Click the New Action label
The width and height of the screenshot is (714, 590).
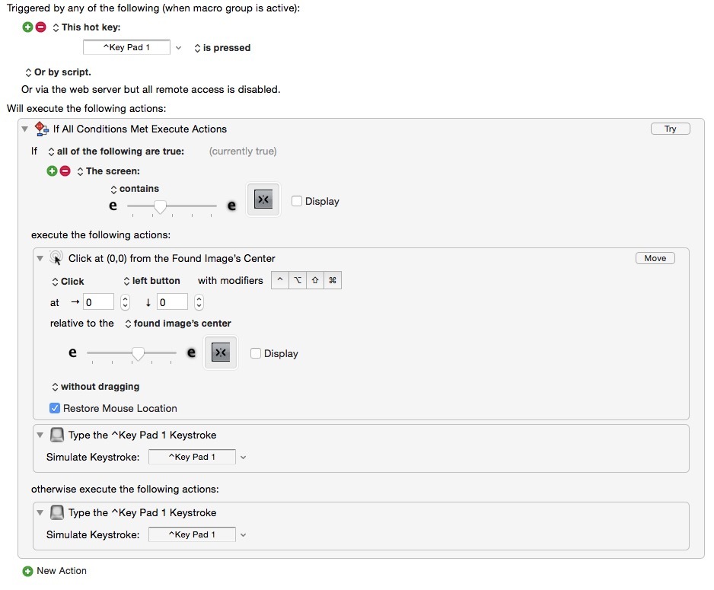click(x=62, y=571)
